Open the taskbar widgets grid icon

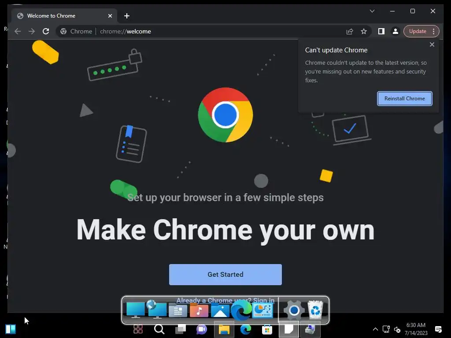[138, 329]
